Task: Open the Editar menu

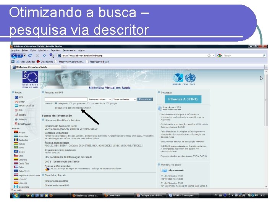Action: pos(25,50)
